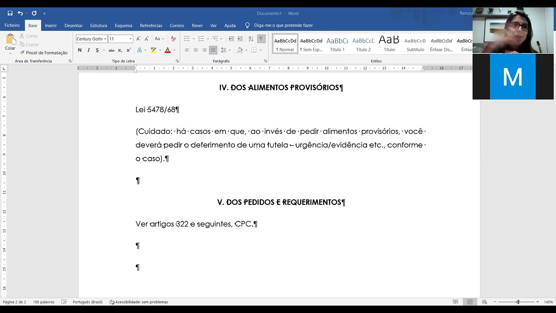The height and width of the screenshot is (313, 556).
Task: Decrease the font size
Action: [146, 39]
